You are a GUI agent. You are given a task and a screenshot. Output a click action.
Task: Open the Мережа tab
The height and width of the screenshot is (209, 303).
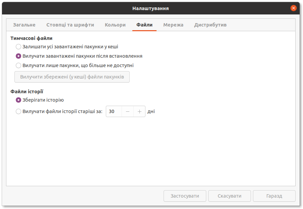tap(173, 24)
